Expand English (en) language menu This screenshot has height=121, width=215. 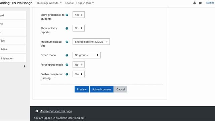tap(85, 3)
